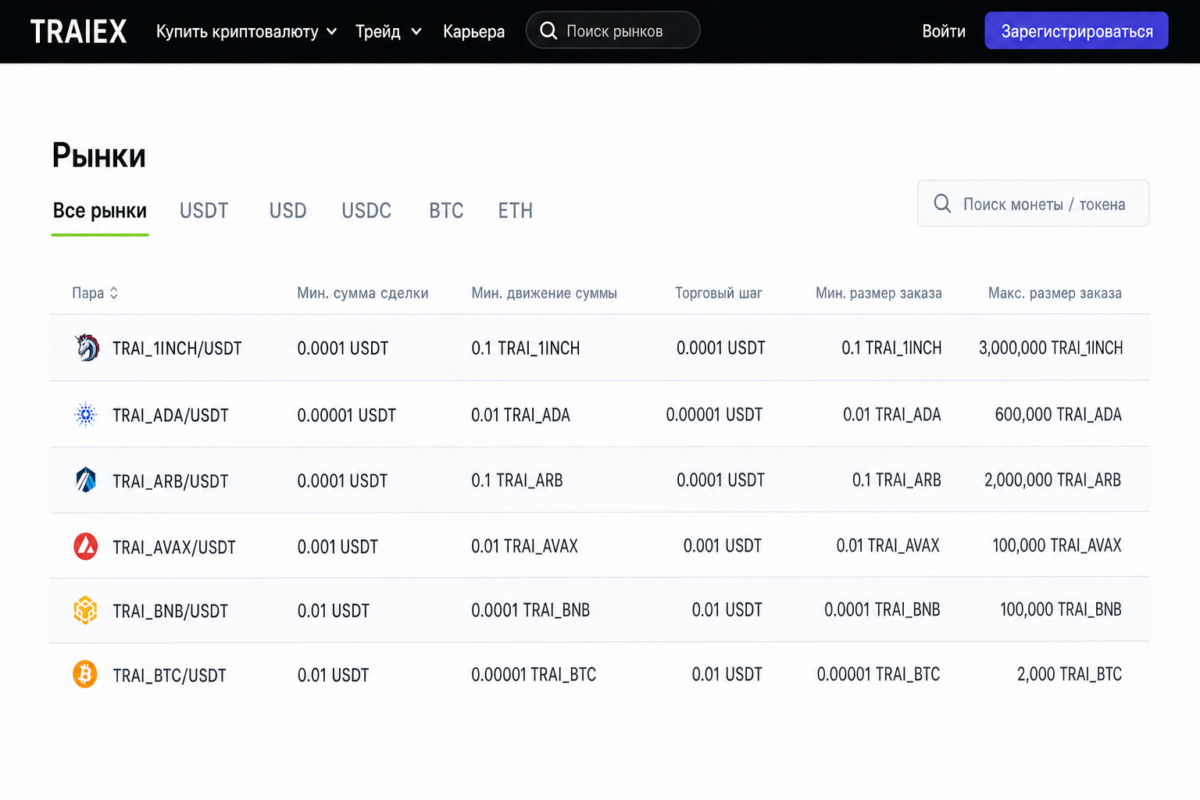Click the Зарегистрироваться button
The width and height of the screenshot is (1200, 800).
click(1077, 30)
